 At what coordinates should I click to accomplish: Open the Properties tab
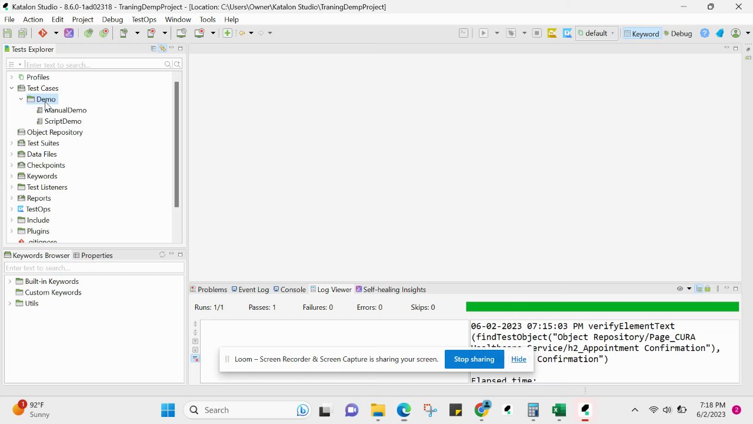[93, 256]
